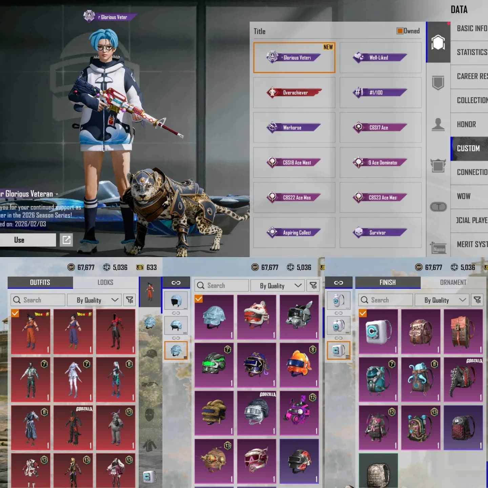Switch to the ORNAMENT tab

[453, 283]
